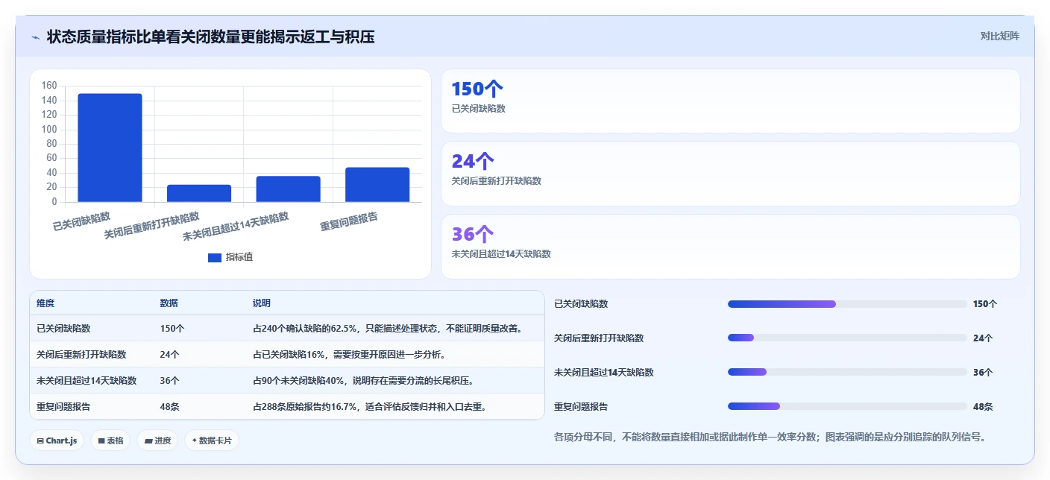Image resolution: width=1050 pixels, height=480 pixels.
Task: Click the 重复问题报告 x-axis label in chart
Action: [349, 221]
